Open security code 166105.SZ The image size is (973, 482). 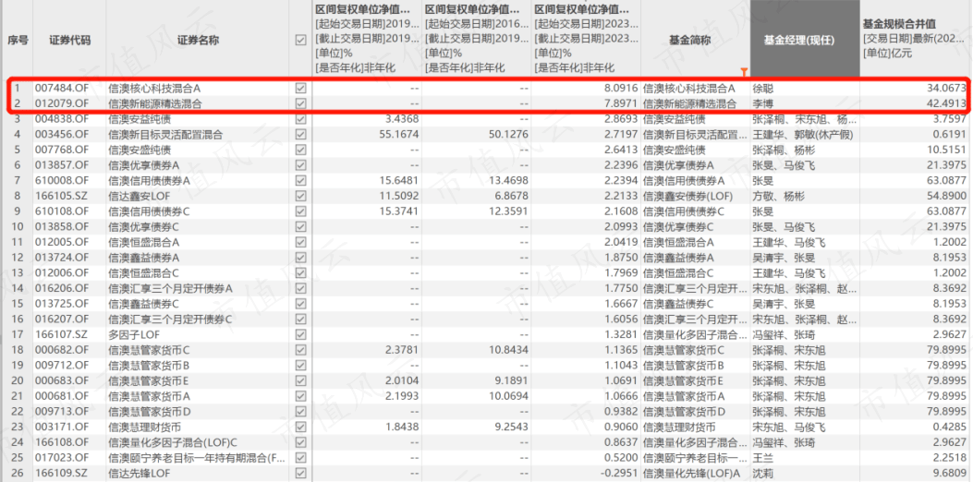[62, 196]
